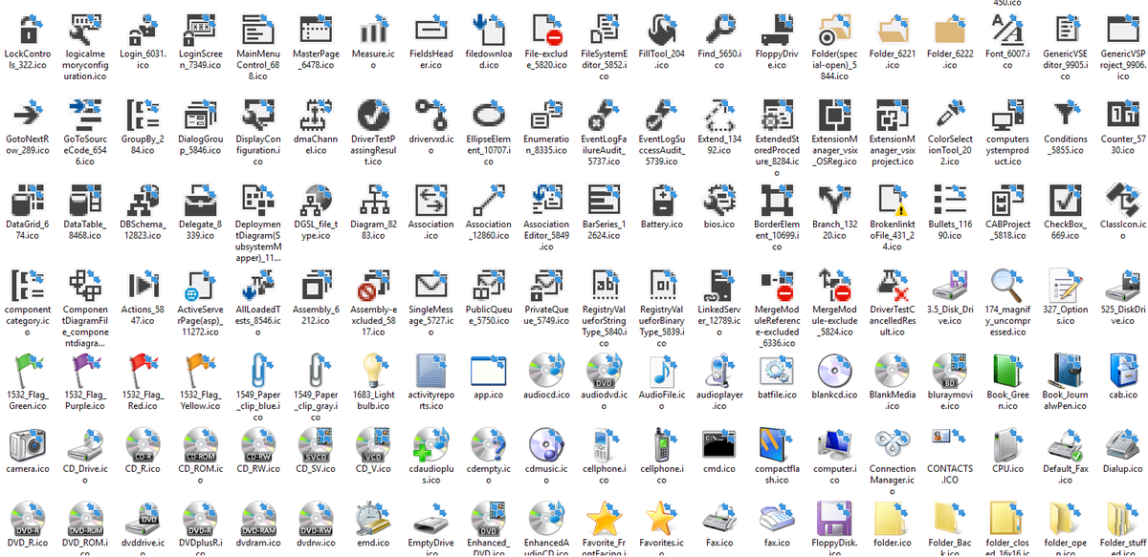Select the DriverTestCancelledResult.ico icon
The image size is (1148, 557).
[892, 285]
